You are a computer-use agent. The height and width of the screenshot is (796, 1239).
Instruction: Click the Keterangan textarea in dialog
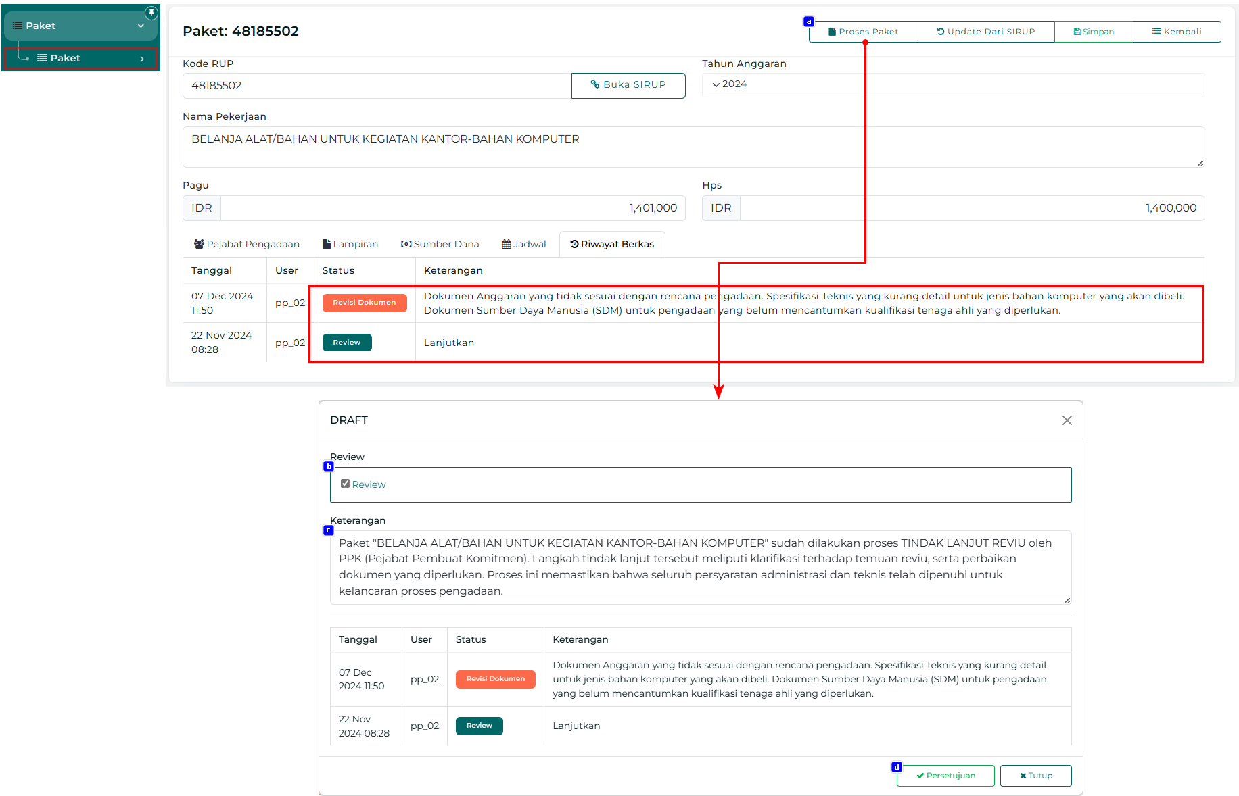[700, 567]
